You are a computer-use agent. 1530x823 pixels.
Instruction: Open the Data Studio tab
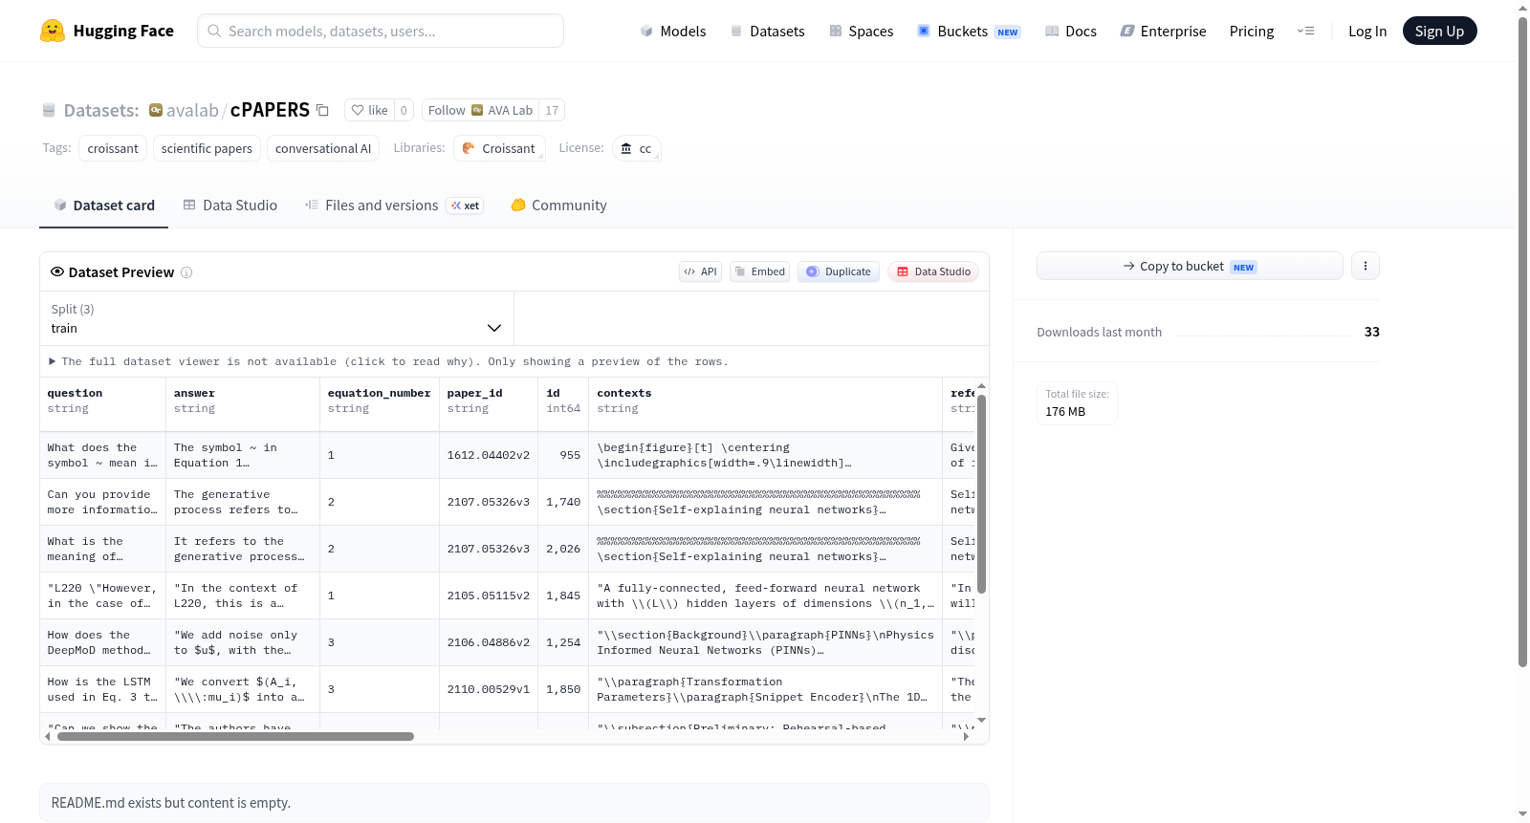[230, 206]
